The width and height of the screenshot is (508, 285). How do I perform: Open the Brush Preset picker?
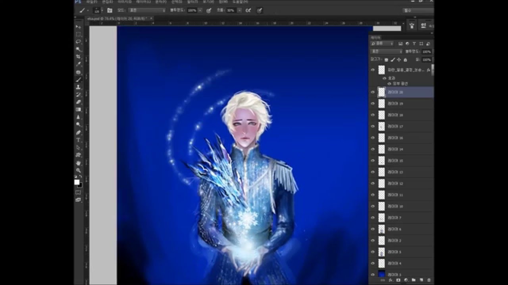(98, 10)
